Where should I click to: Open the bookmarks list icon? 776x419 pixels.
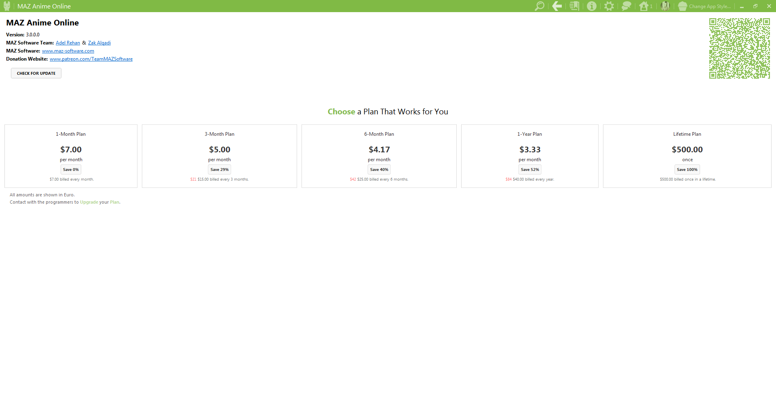tap(574, 6)
